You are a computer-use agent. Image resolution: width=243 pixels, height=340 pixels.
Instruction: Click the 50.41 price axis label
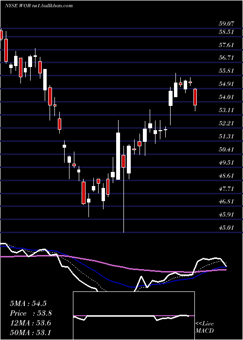[x=226, y=149]
